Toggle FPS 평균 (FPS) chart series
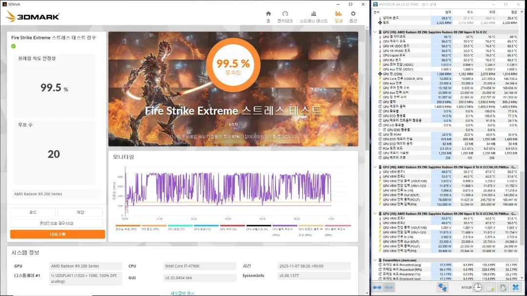This screenshot has width=527, height=296. 154,227
